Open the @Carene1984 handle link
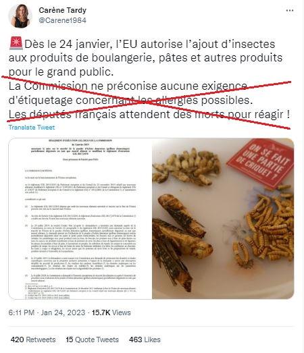This screenshot has height=353, width=304. (x=62, y=20)
